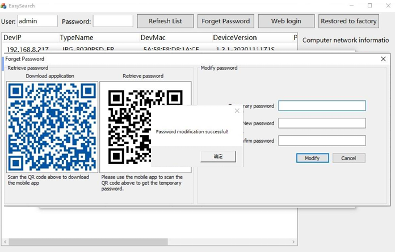
Task: Focus the New password field
Action: pyautogui.click(x=322, y=123)
